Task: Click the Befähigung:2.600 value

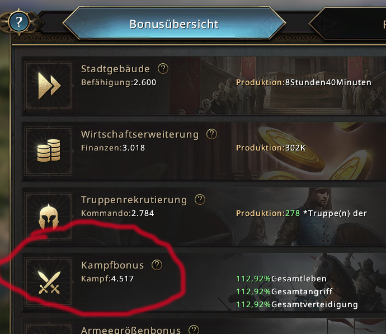Action: [x=119, y=82]
